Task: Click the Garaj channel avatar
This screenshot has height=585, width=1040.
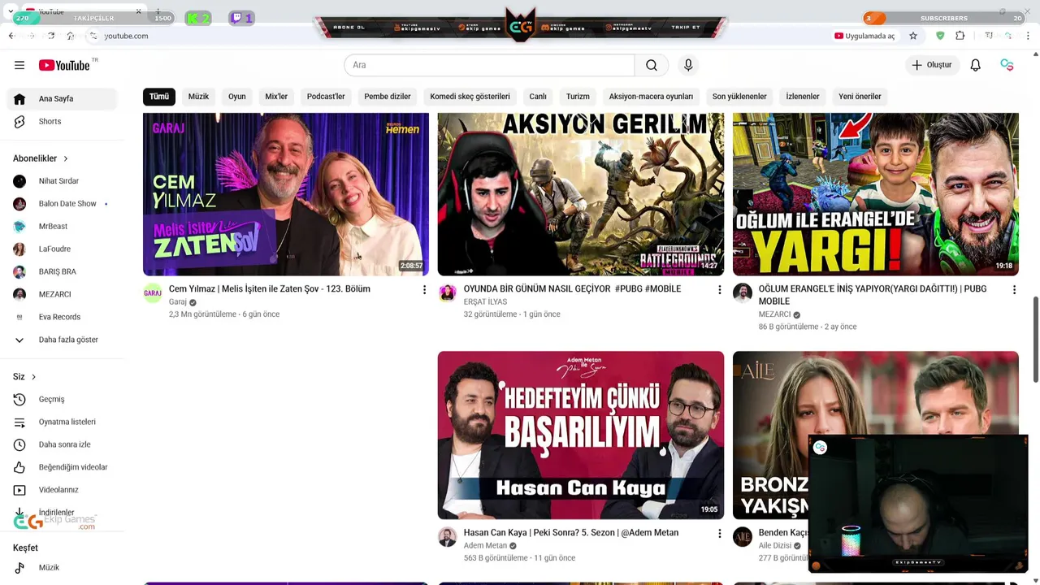Action: 153,293
